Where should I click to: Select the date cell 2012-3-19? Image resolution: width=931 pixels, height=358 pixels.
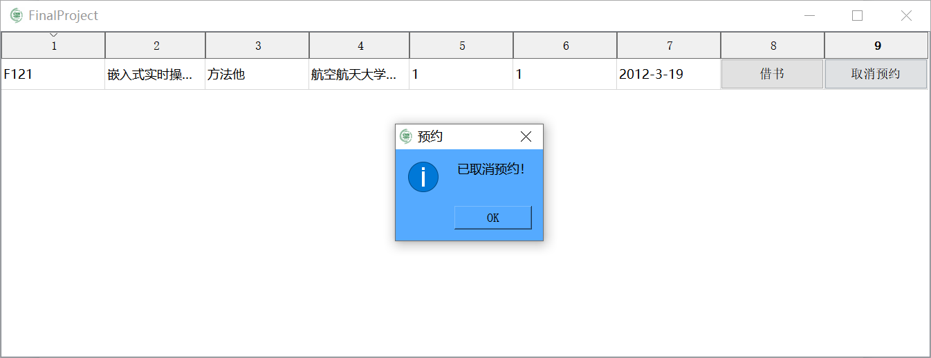pos(669,74)
